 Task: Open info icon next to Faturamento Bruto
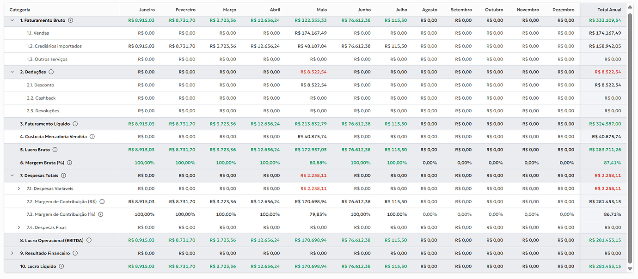pyautogui.click(x=70, y=20)
